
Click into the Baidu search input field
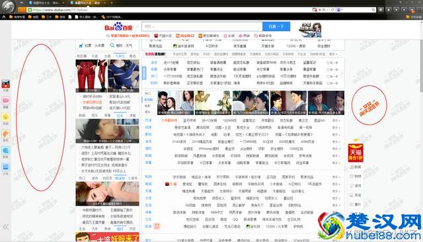(202, 26)
